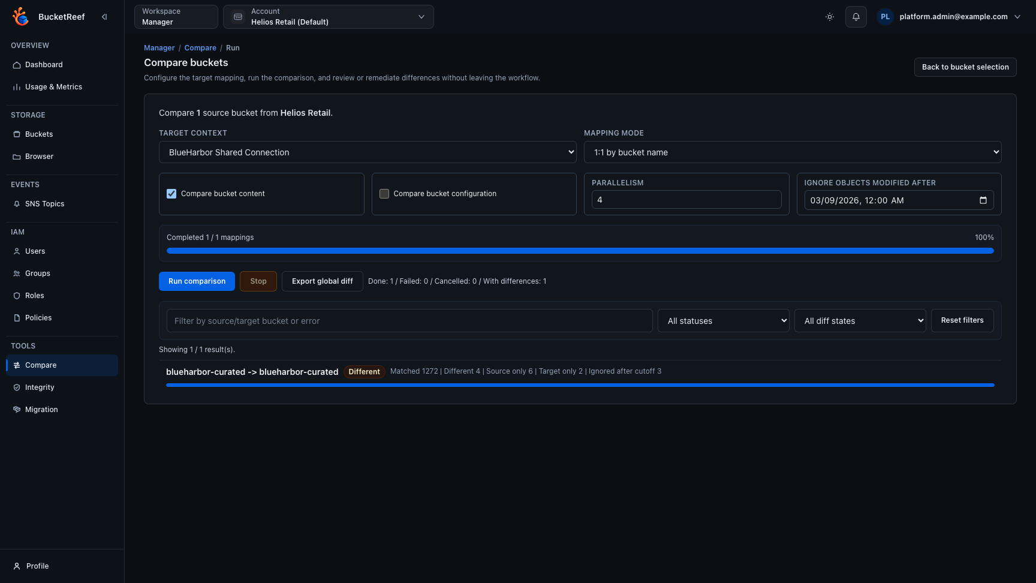
Task: Click the Migration icon in sidebar
Action: pyautogui.click(x=17, y=410)
